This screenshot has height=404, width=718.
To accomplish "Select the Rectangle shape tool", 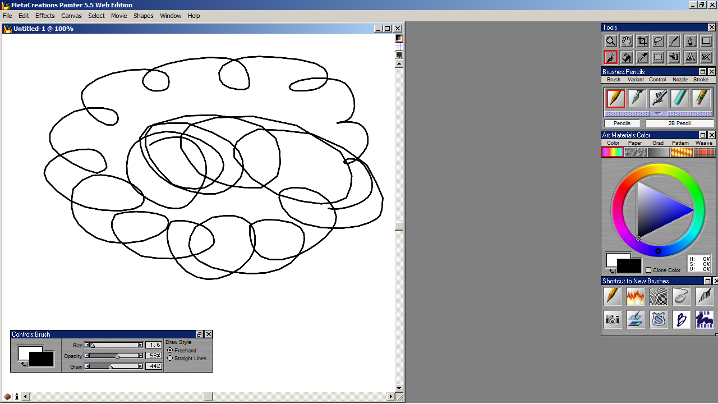I will click(706, 41).
